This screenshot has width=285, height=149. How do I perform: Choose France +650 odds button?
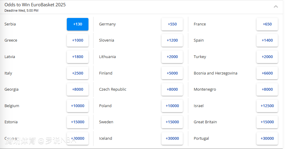click(x=267, y=24)
